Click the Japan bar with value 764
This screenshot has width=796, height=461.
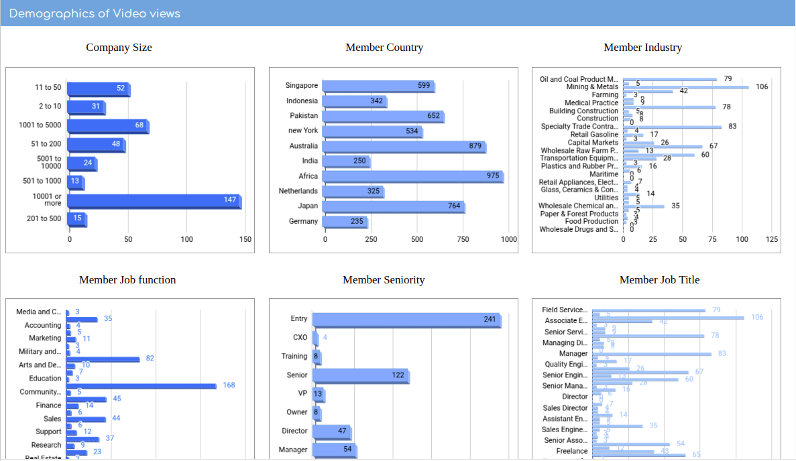[x=394, y=206]
